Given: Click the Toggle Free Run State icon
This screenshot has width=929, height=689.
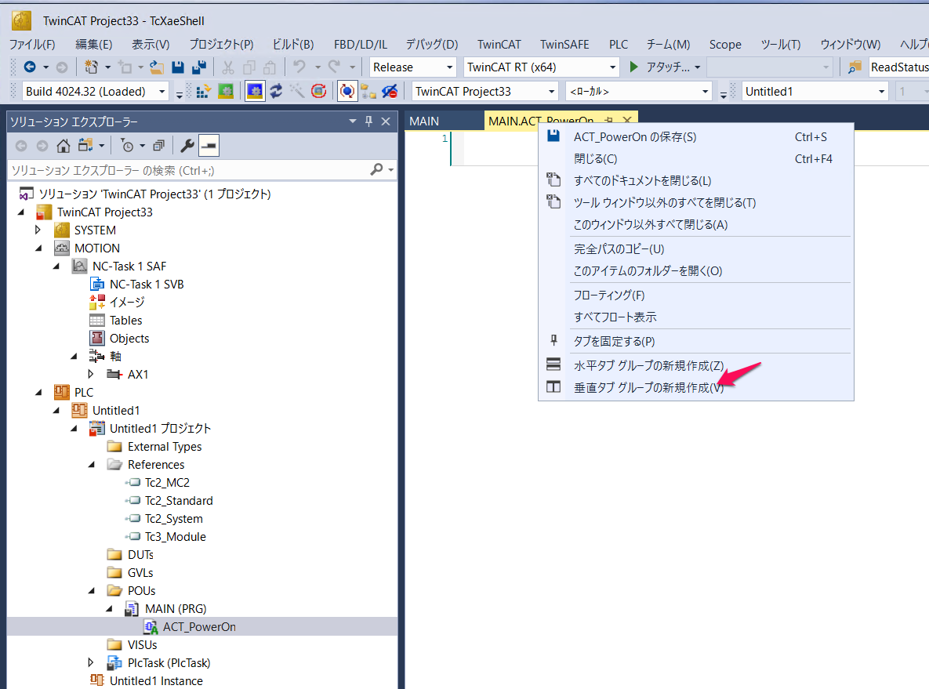Looking at the screenshot, I should [319, 91].
